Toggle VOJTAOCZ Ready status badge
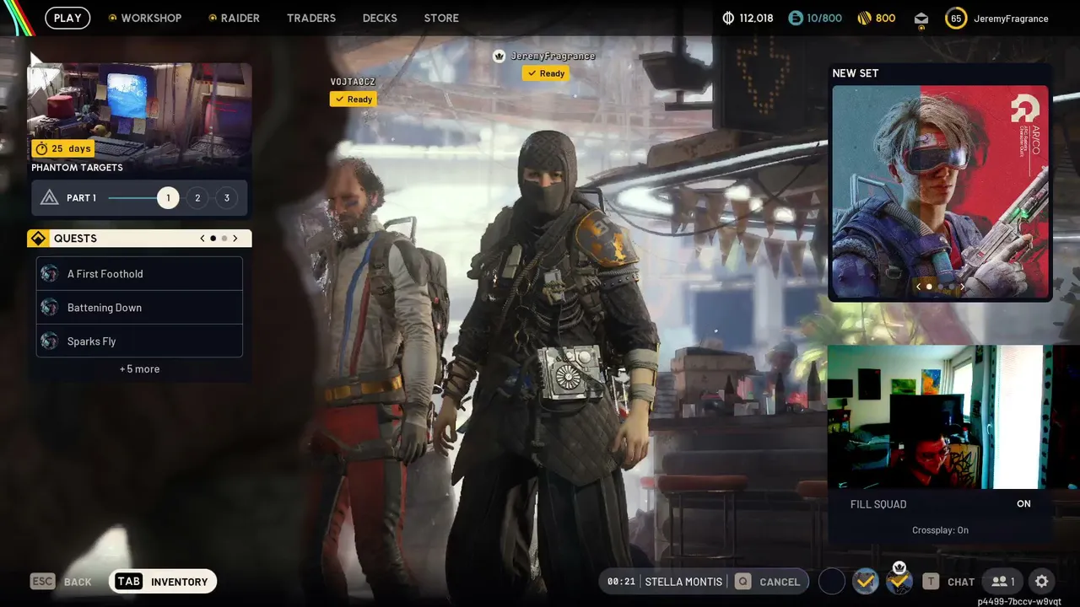 [353, 99]
